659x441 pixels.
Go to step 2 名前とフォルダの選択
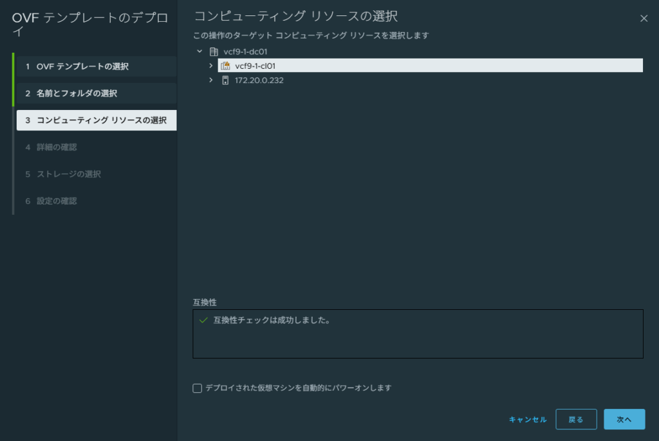pos(77,93)
